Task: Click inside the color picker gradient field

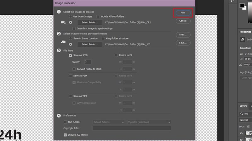Action: 250,13
